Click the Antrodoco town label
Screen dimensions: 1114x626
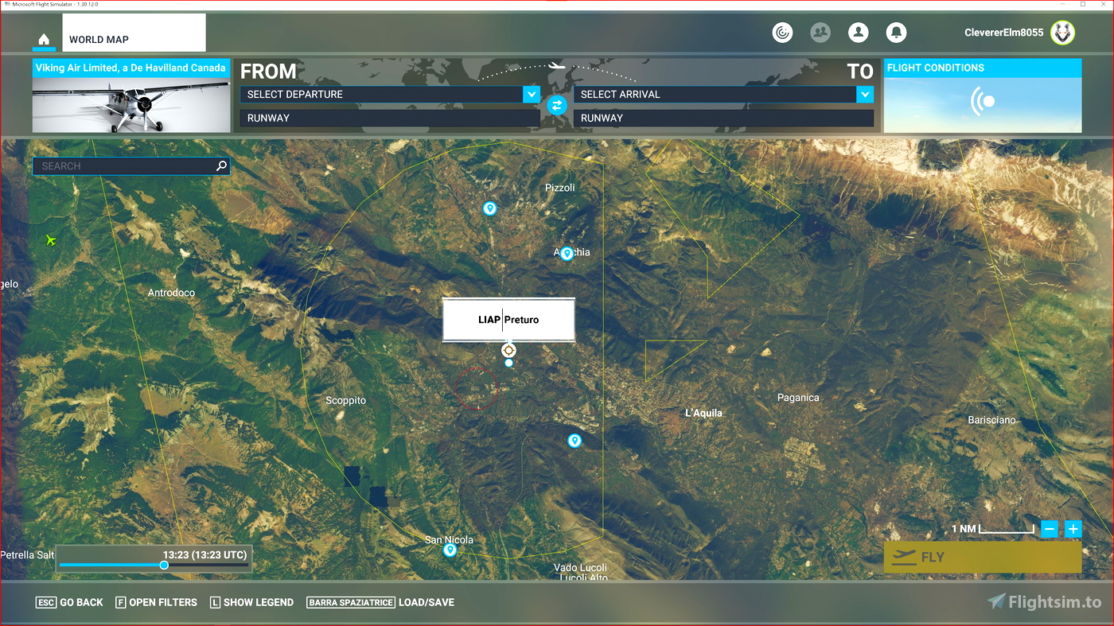[x=171, y=293]
